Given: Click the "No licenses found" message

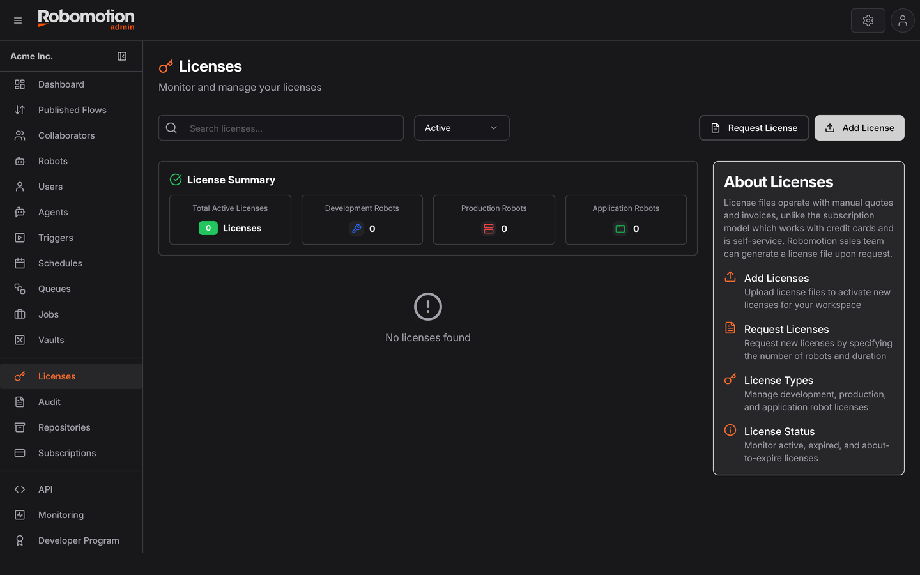Looking at the screenshot, I should [428, 337].
